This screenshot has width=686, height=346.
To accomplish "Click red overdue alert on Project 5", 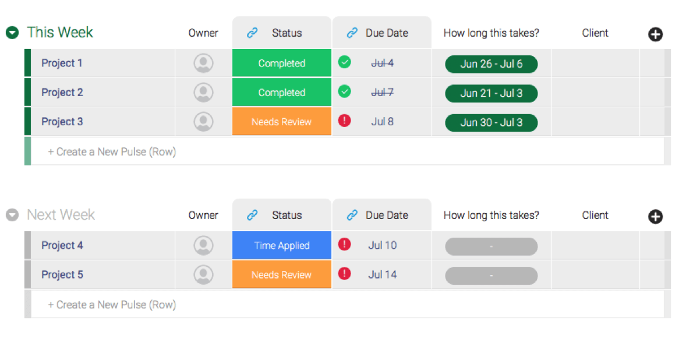I will coord(344,273).
